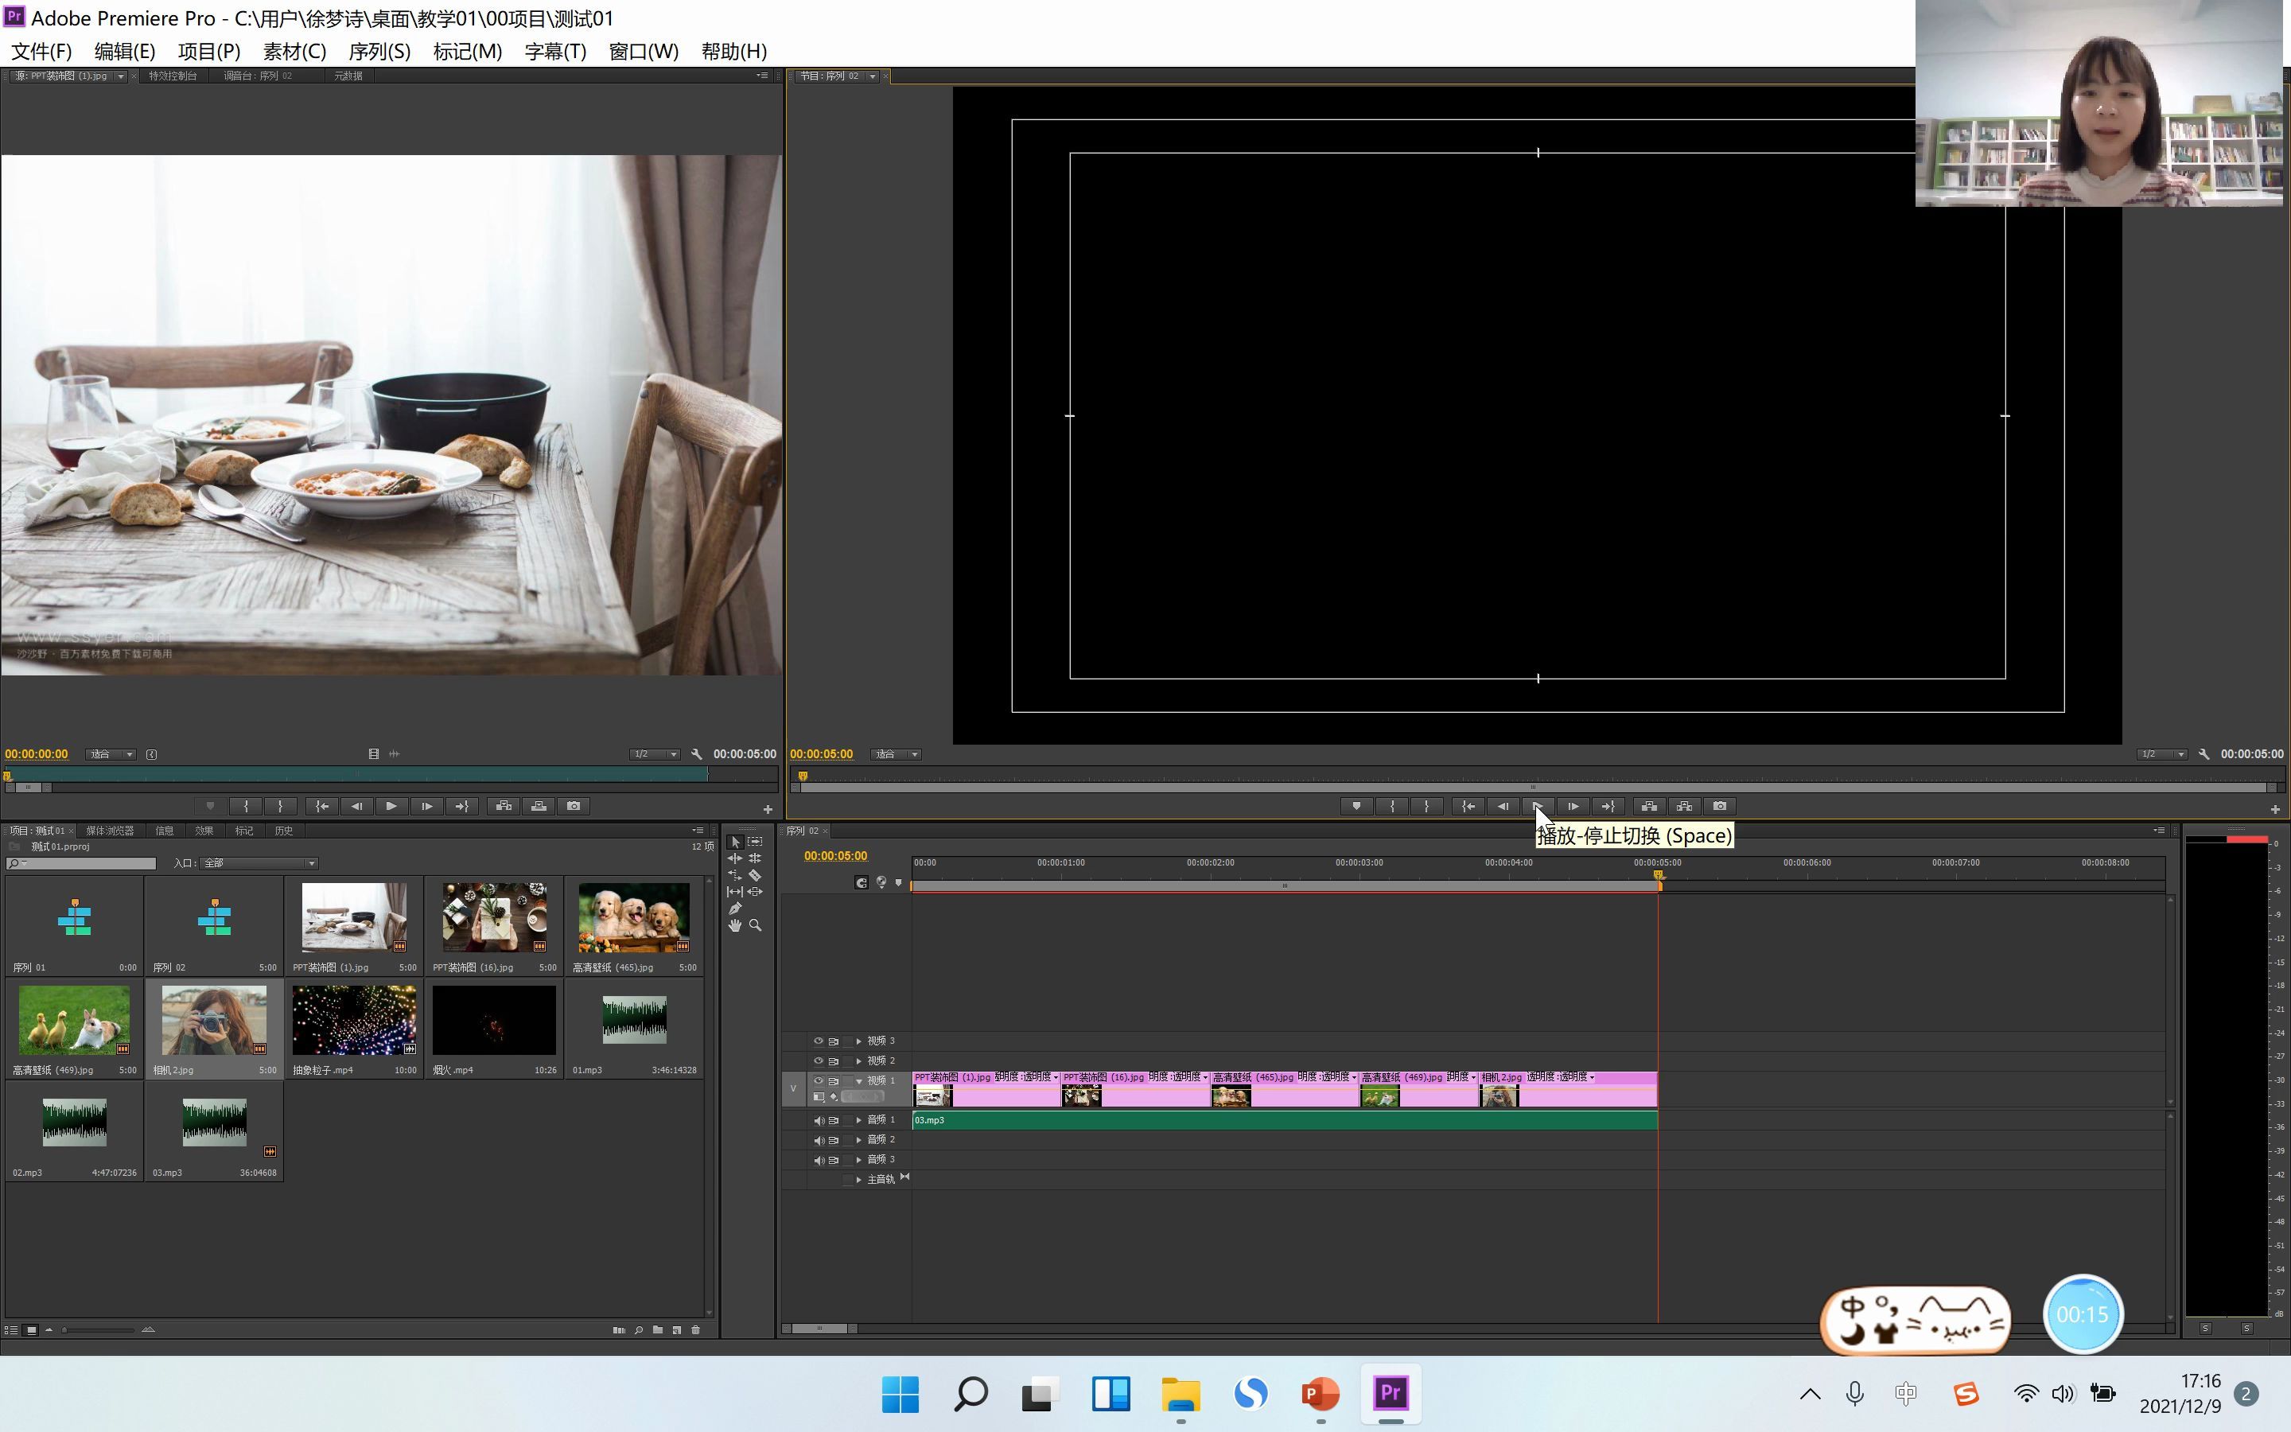Click Overwrite button in Source monitor
Image resolution: width=2291 pixels, height=1432 pixels.
coord(539,807)
